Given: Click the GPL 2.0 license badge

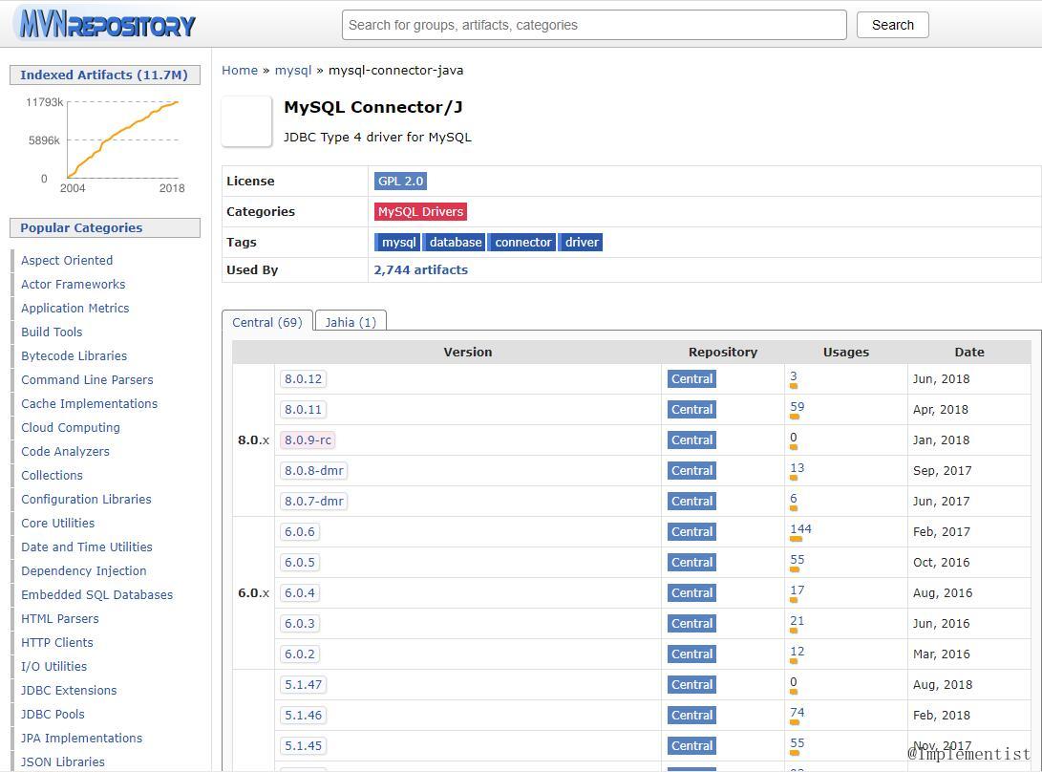Looking at the screenshot, I should (400, 181).
